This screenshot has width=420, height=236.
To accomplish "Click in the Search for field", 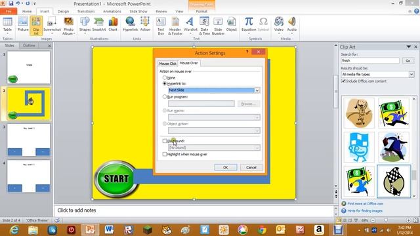I will tap(370, 61).
